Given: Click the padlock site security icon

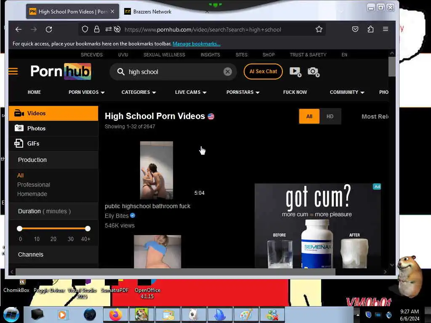Looking at the screenshot, I should [x=97, y=29].
